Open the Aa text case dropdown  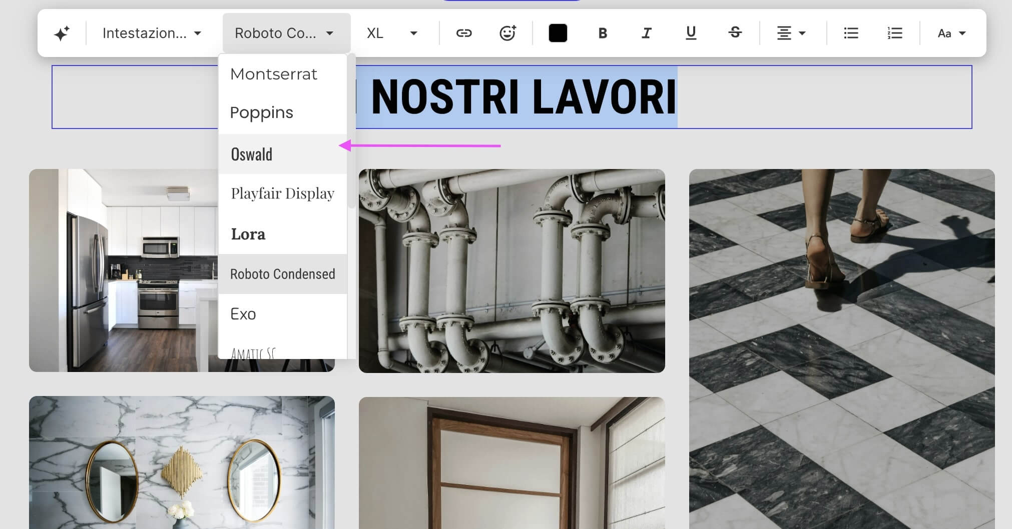coord(950,32)
